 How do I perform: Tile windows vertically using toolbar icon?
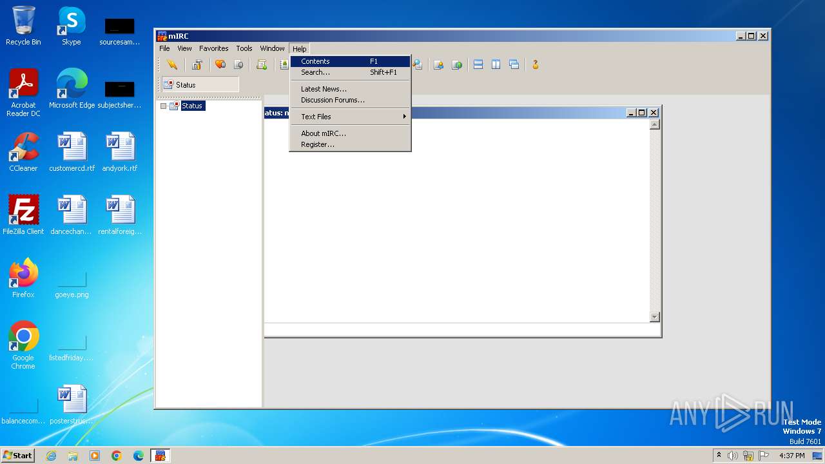[496, 64]
